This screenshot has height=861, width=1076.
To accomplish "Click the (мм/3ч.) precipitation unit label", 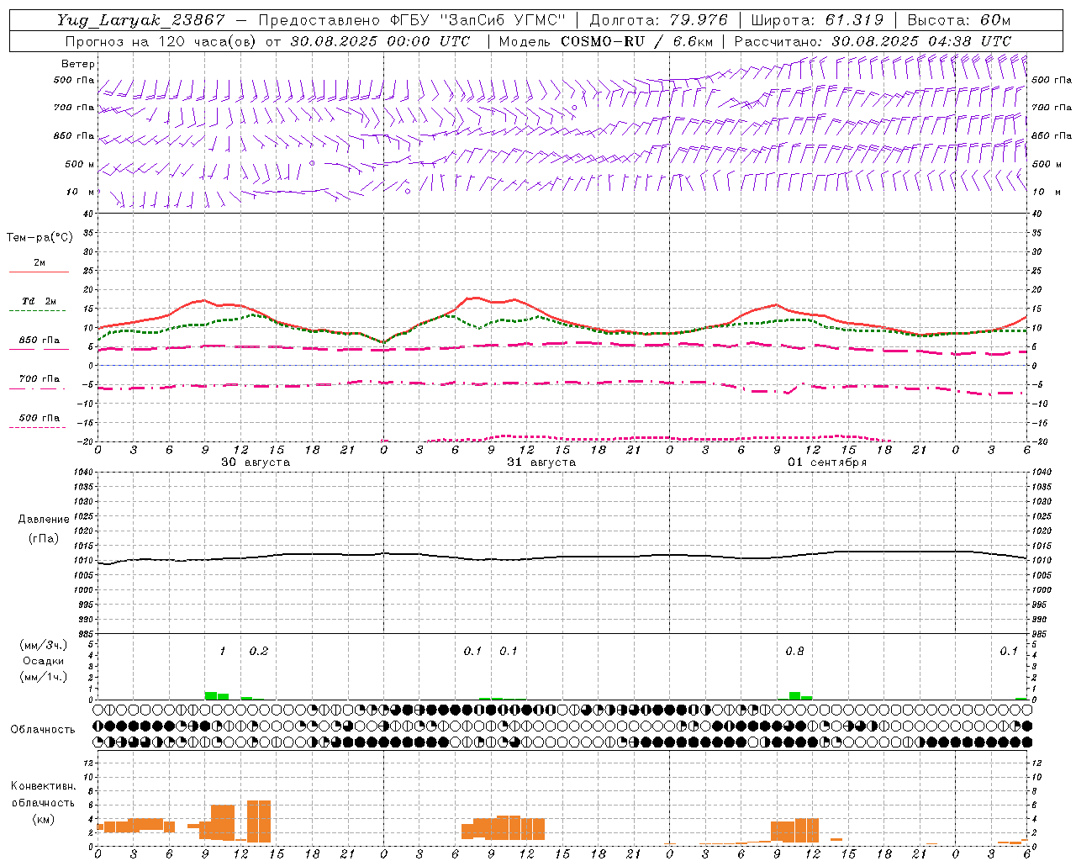I will click(43, 645).
